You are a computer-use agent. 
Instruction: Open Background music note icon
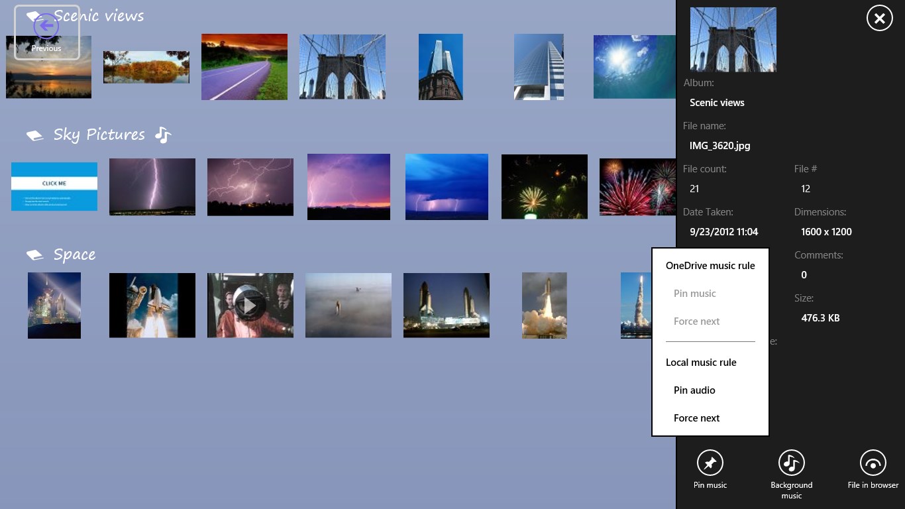click(x=791, y=463)
